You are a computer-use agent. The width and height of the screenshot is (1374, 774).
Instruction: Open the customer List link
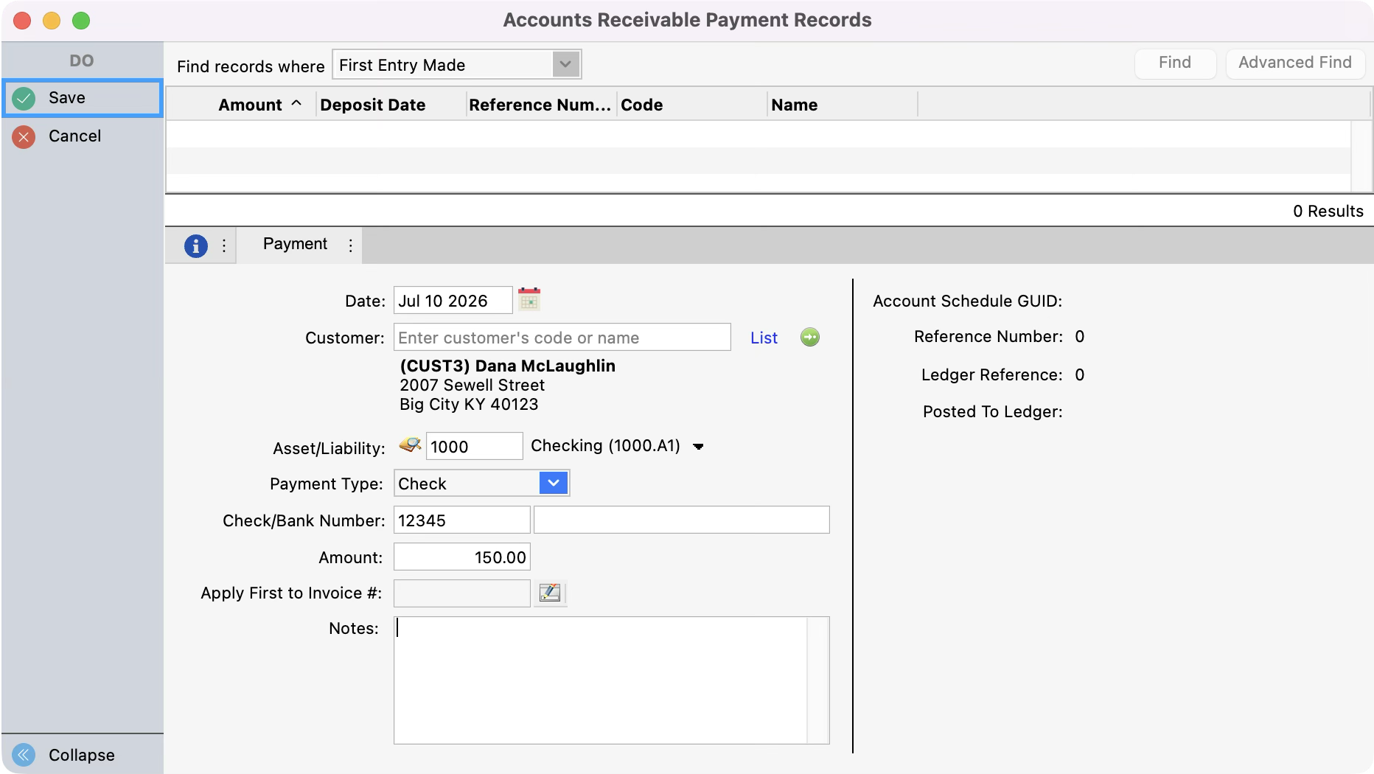point(764,338)
